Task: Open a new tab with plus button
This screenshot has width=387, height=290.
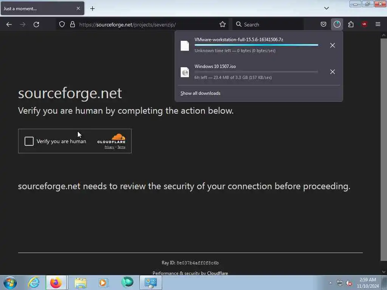Action: (92, 9)
